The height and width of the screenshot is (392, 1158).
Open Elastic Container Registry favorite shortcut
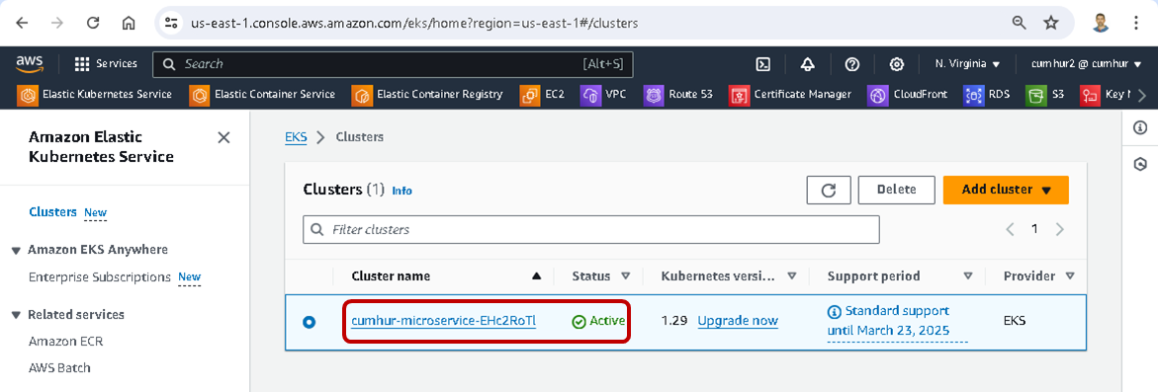click(x=427, y=95)
